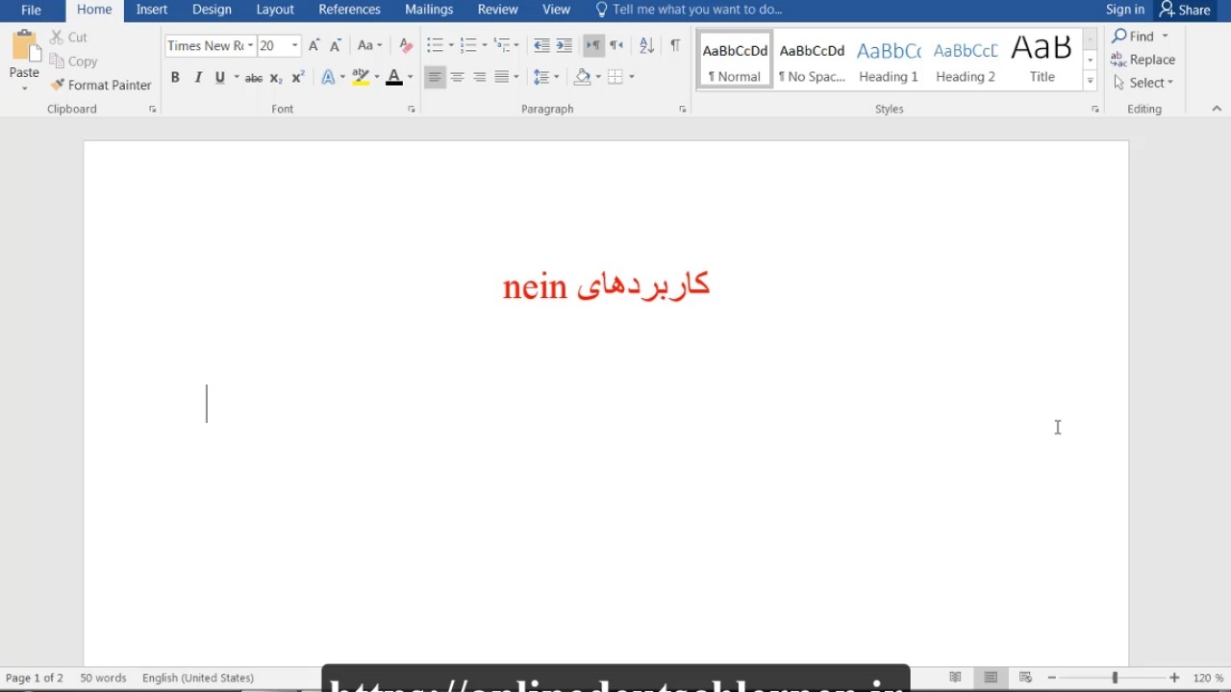1231x692 pixels.
Task: Sort the selected text alphabetically
Action: (646, 45)
